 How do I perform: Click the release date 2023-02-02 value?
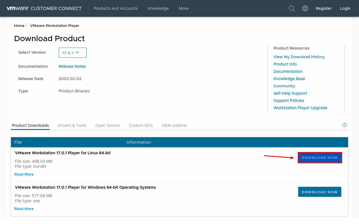70,79
